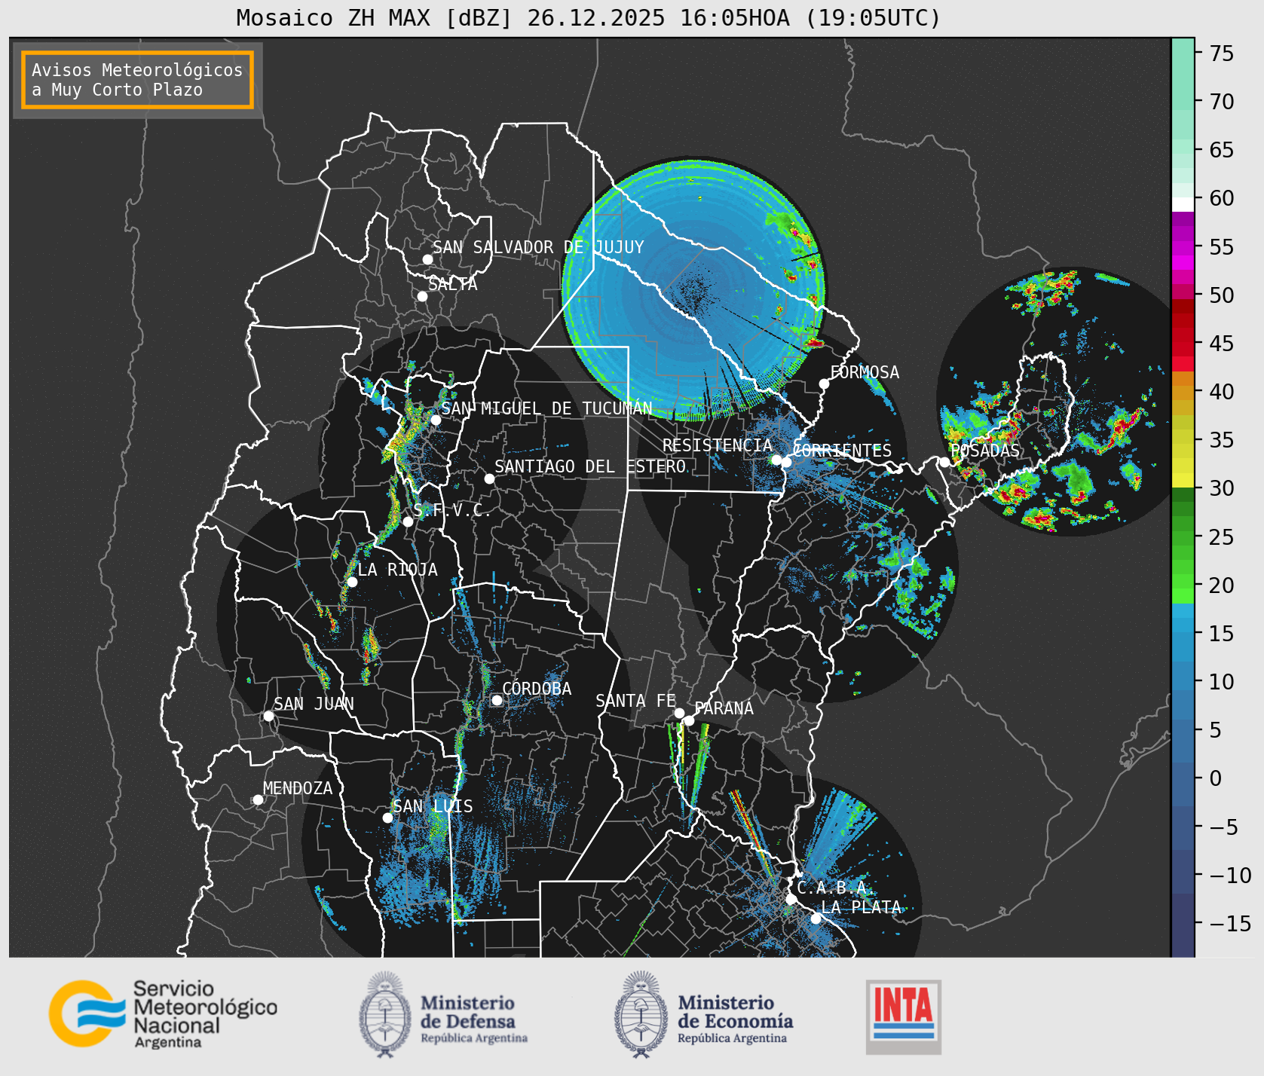This screenshot has width=1264, height=1076.
Task: Click the La Rioja city dot
Action: click(x=352, y=582)
